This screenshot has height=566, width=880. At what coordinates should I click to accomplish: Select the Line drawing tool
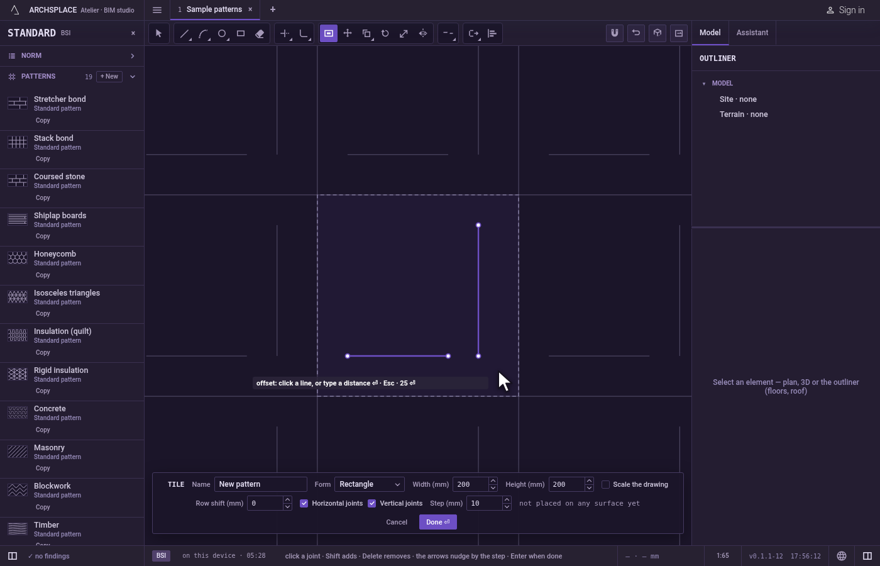tap(184, 33)
